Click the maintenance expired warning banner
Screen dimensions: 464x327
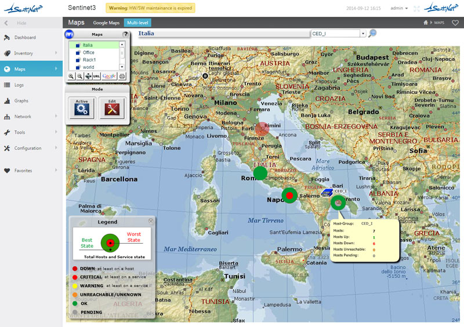(150, 8)
